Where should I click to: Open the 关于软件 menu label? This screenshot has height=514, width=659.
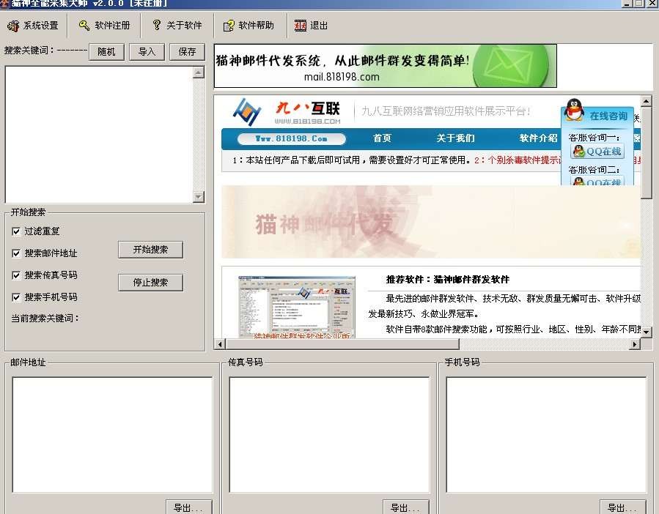pyautogui.click(x=184, y=26)
